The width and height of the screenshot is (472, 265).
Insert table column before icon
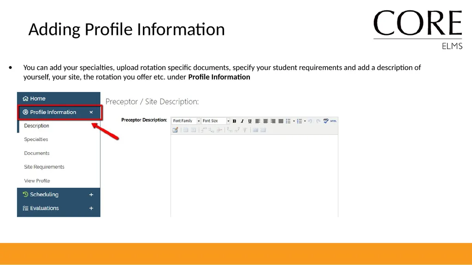pos(230,130)
